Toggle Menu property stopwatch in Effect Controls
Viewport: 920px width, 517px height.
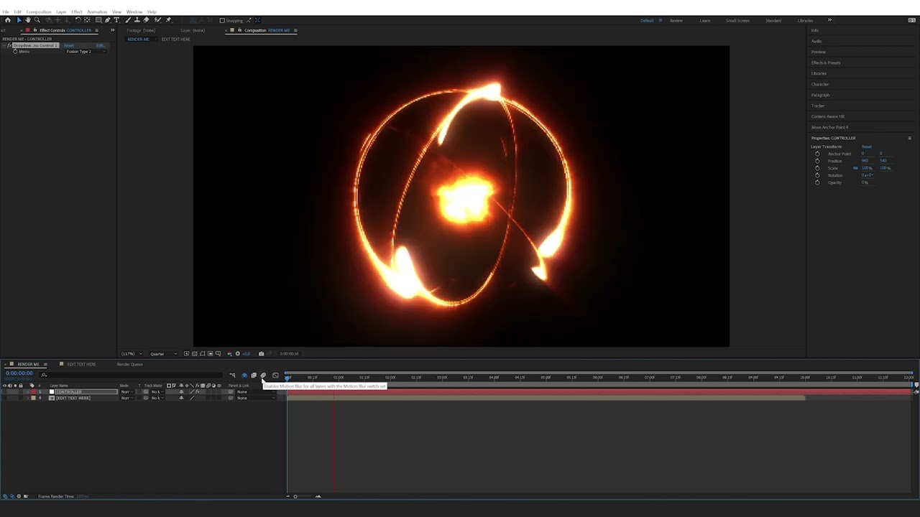[x=15, y=52]
